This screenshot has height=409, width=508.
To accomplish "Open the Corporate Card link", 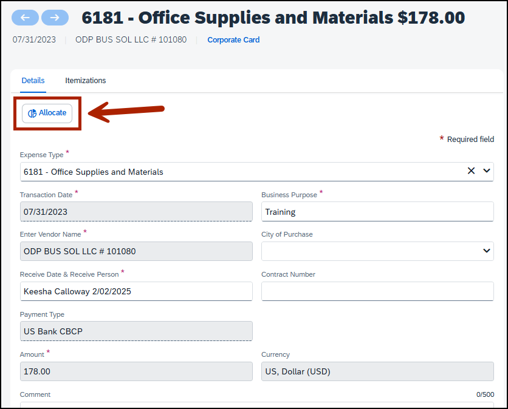I will coord(233,40).
